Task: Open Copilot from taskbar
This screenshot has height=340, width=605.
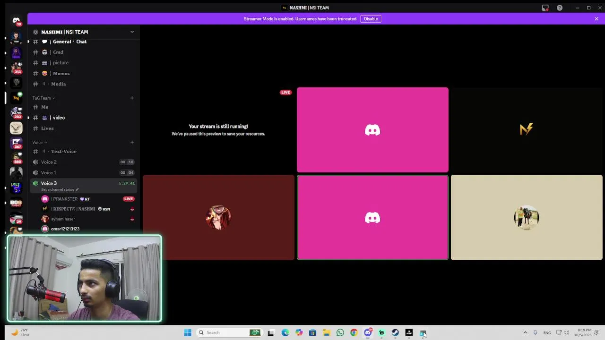Action: pyautogui.click(x=299, y=333)
